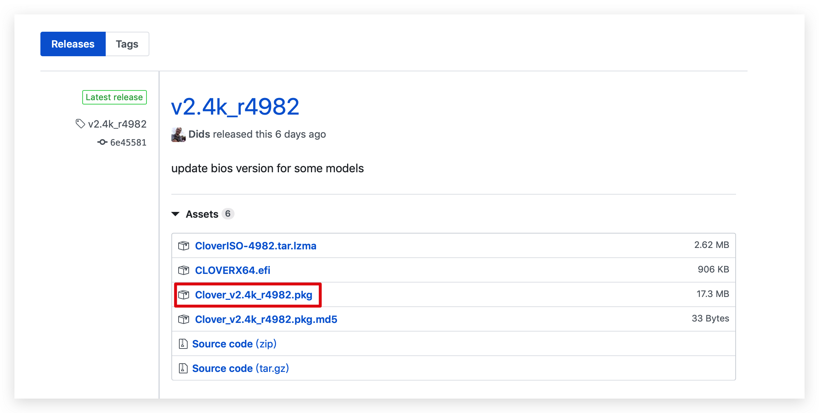The image size is (819, 413).
Task: Click the Assets count badge 6
Action: click(x=228, y=214)
